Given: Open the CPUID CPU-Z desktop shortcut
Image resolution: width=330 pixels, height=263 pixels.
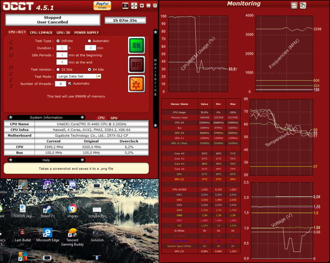Looking at the screenshot, I should tap(48, 187).
